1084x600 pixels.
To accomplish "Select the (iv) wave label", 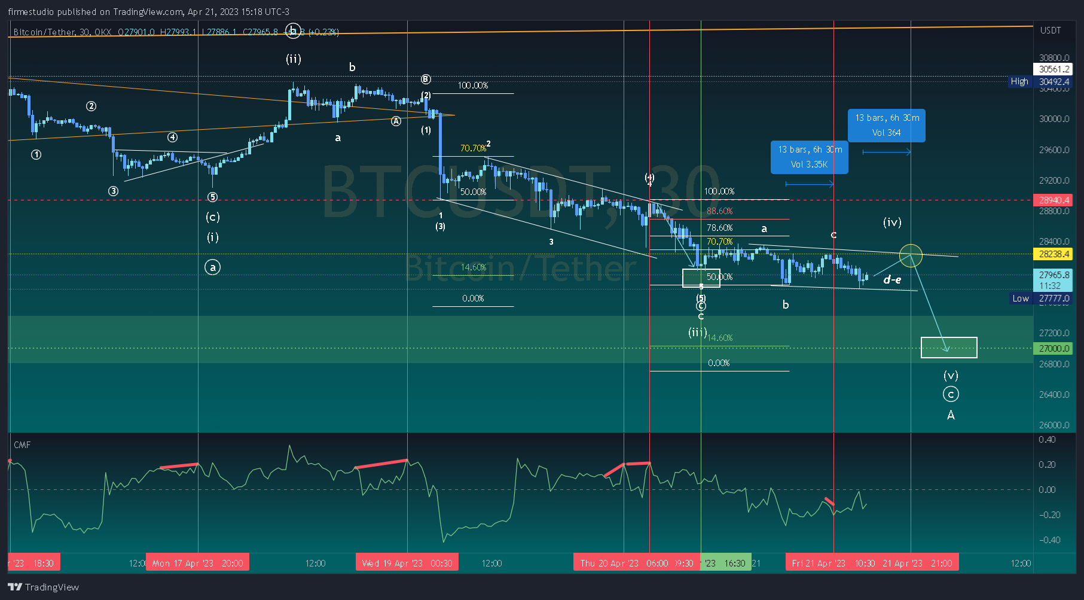I will [x=892, y=223].
